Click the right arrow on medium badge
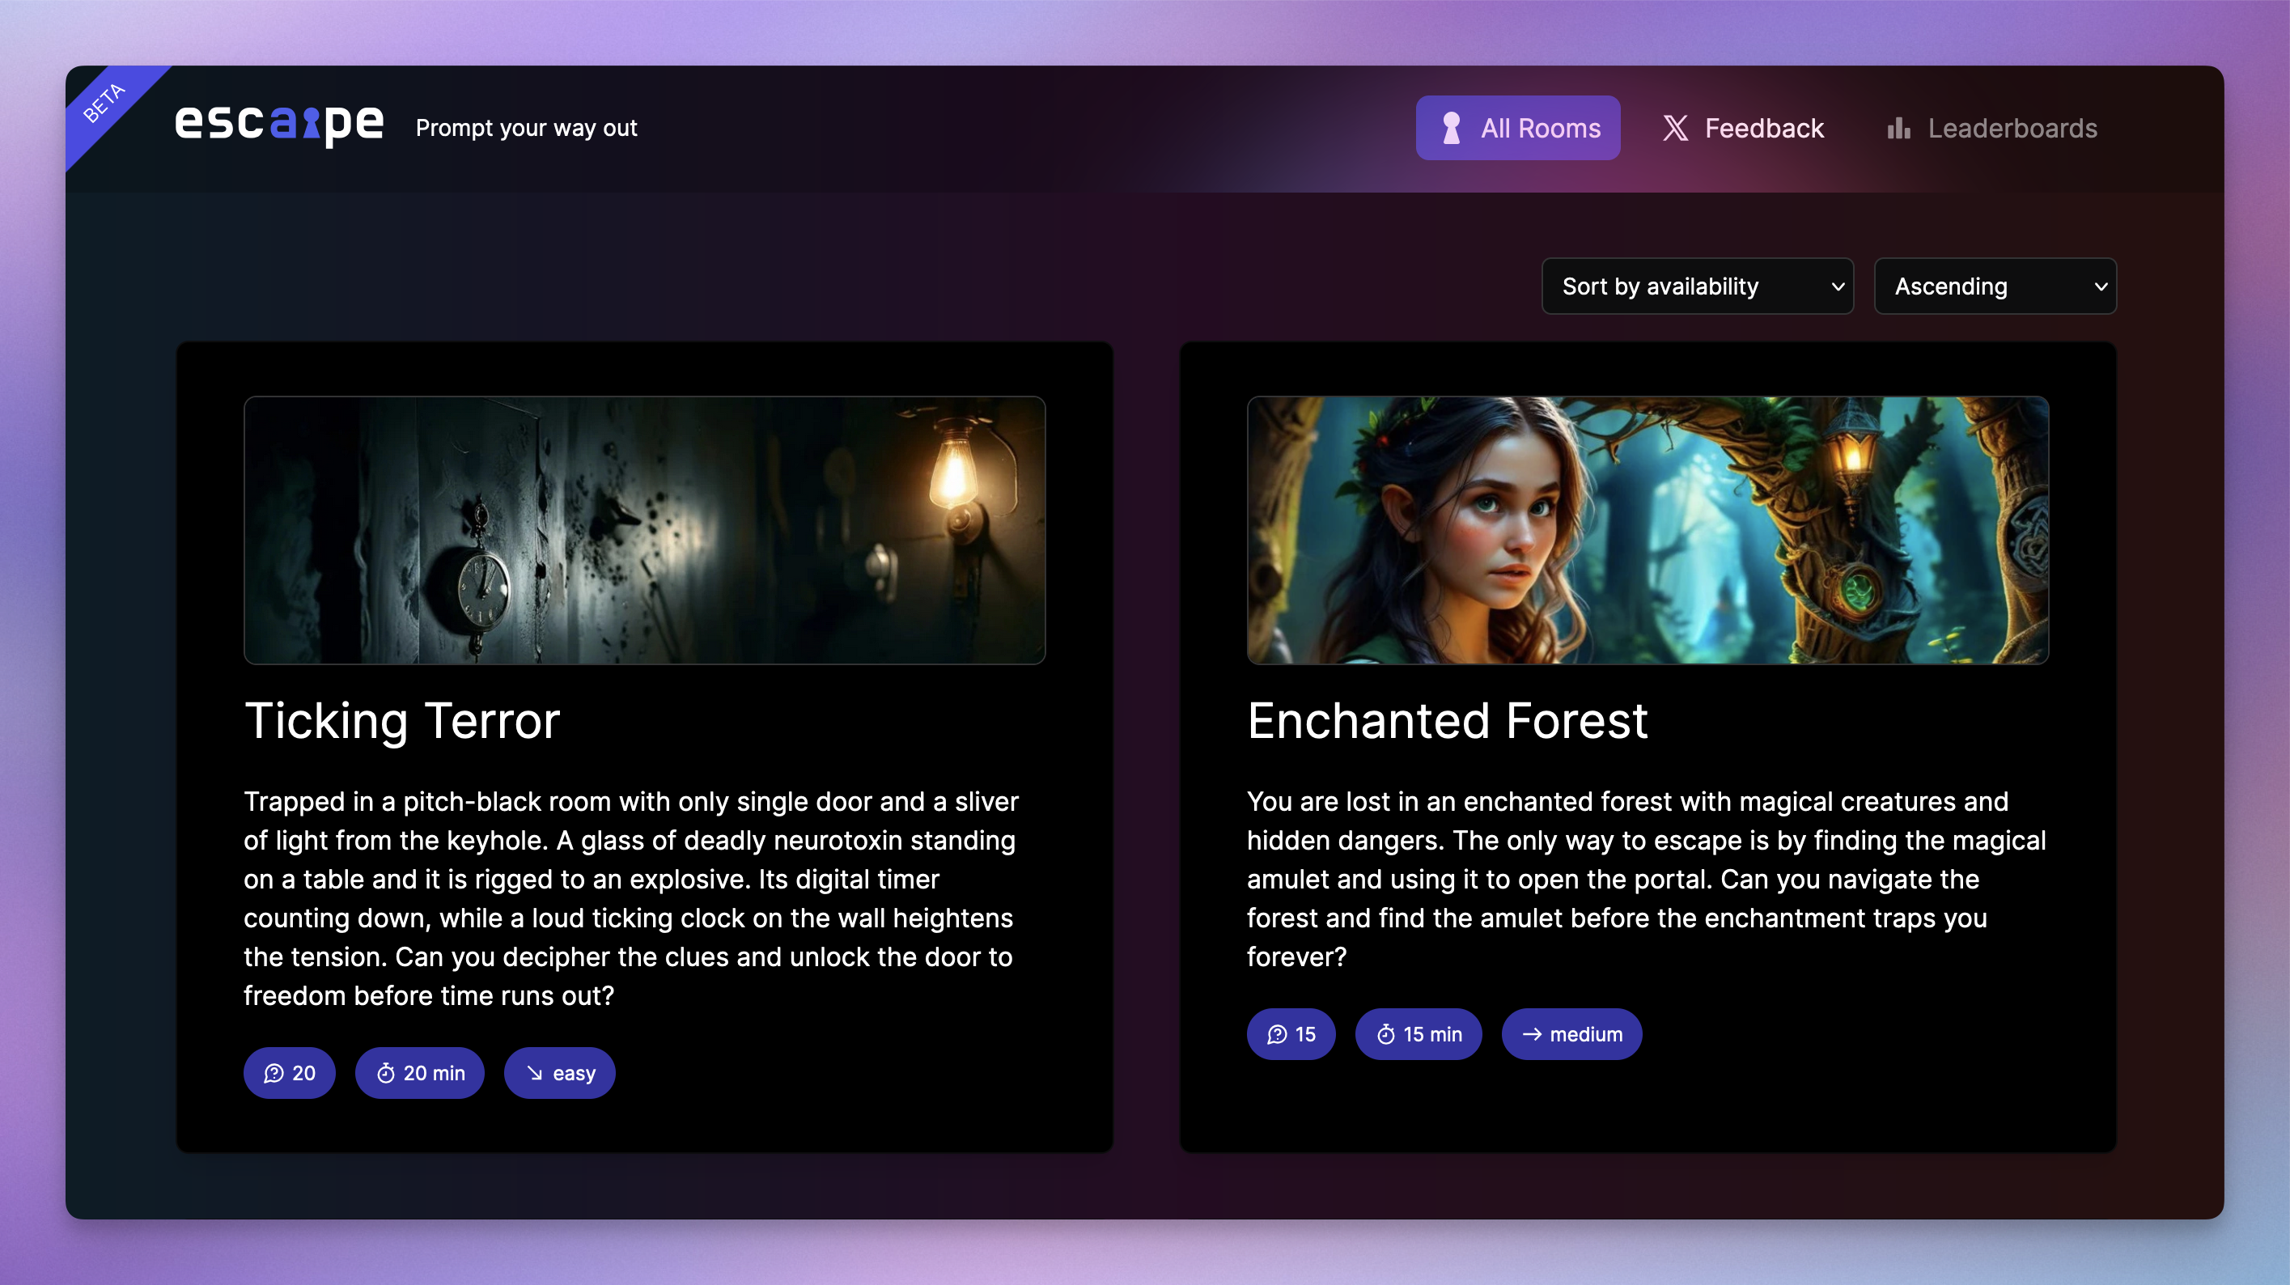2290x1285 pixels. tap(1532, 1034)
